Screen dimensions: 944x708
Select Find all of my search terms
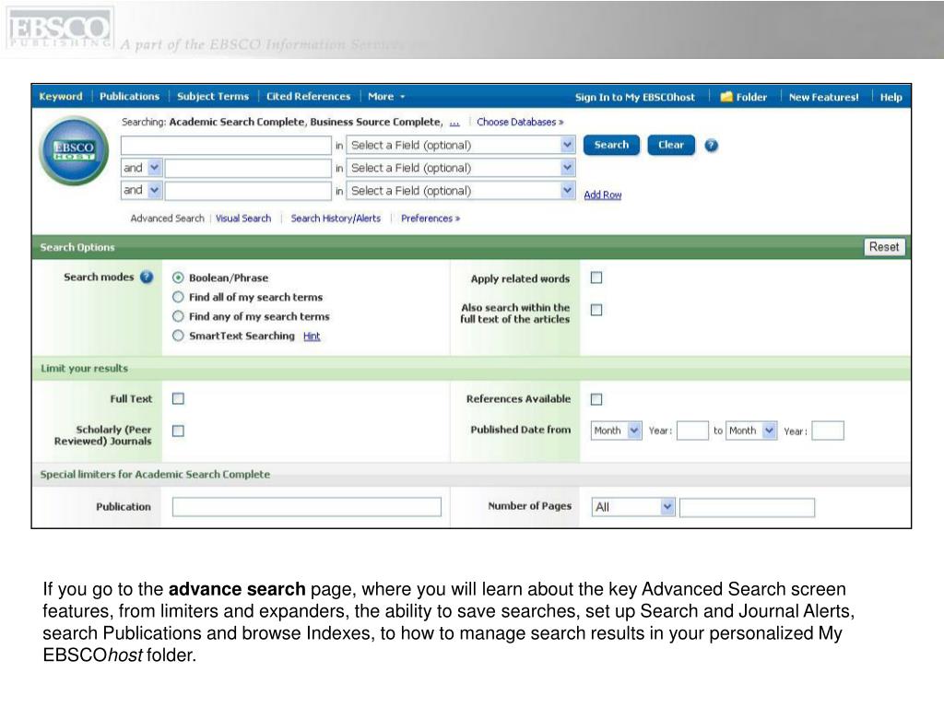click(178, 297)
